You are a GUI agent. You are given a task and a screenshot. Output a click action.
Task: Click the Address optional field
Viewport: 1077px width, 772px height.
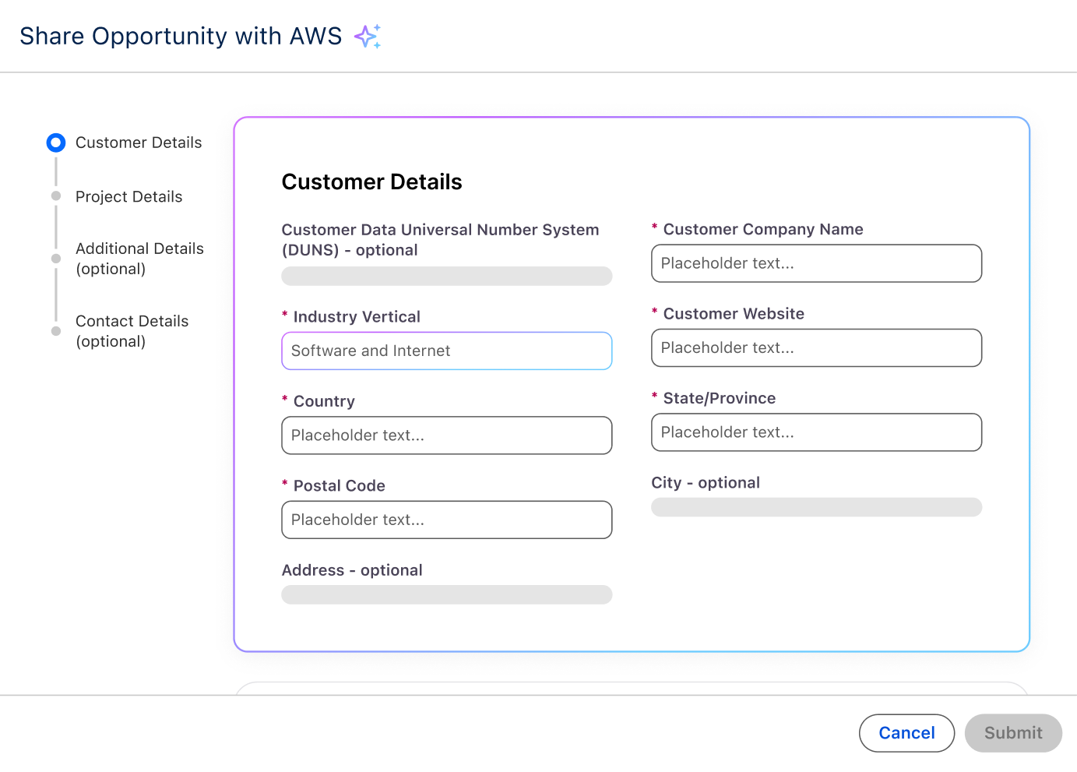pyautogui.click(x=446, y=594)
